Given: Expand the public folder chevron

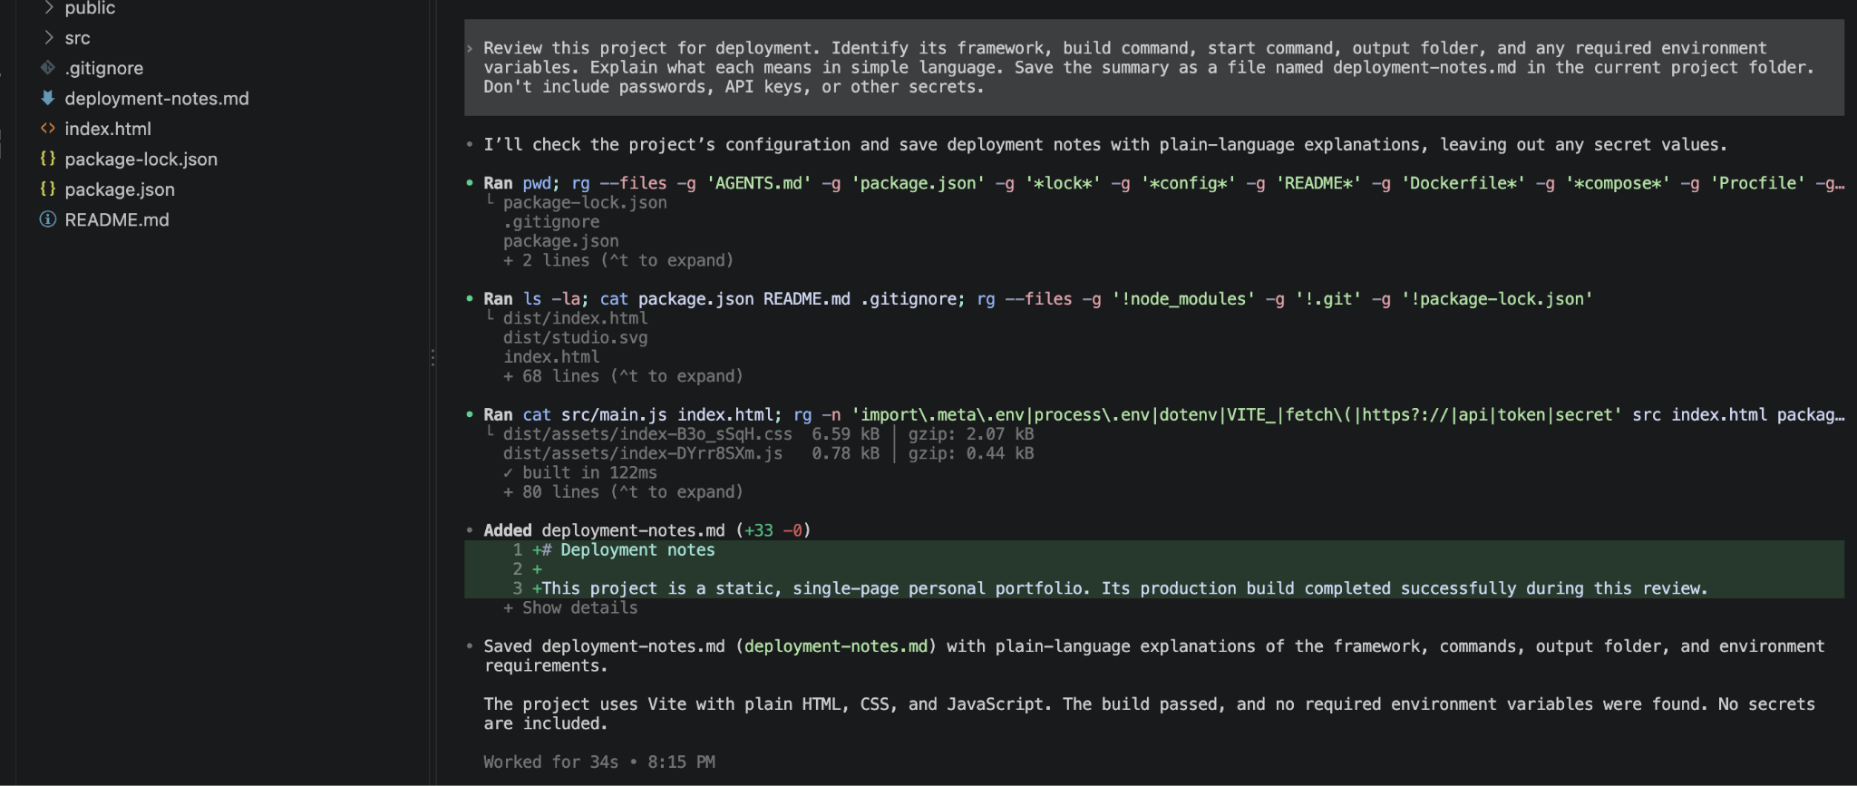Looking at the screenshot, I should tap(49, 7).
